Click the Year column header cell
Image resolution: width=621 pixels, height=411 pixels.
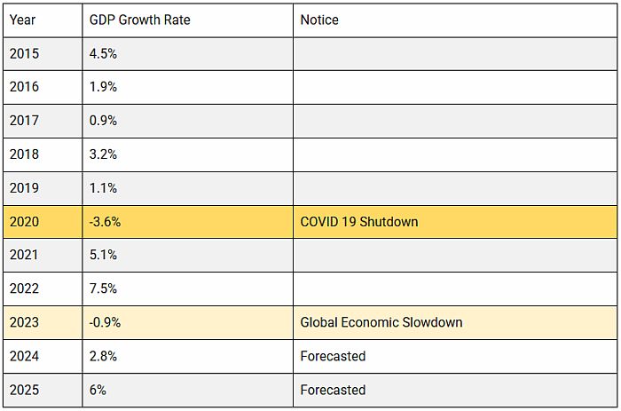tap(43, 20)
